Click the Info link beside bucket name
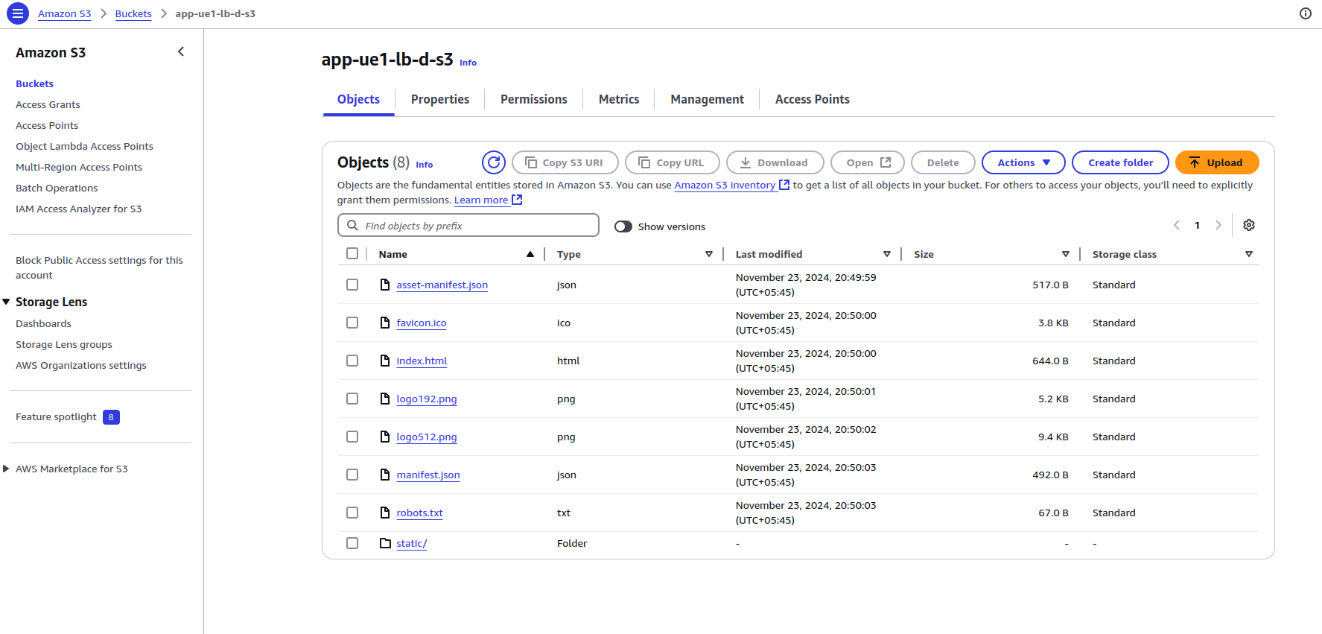Screen dimensions: 1322x634 click(468, 63)
